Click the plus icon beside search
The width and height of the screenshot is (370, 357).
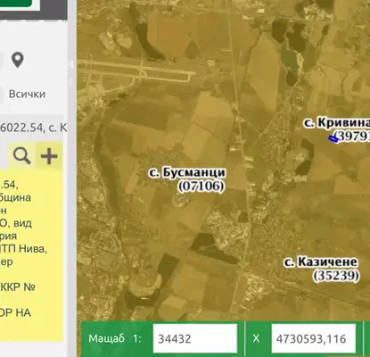point(49,156)
